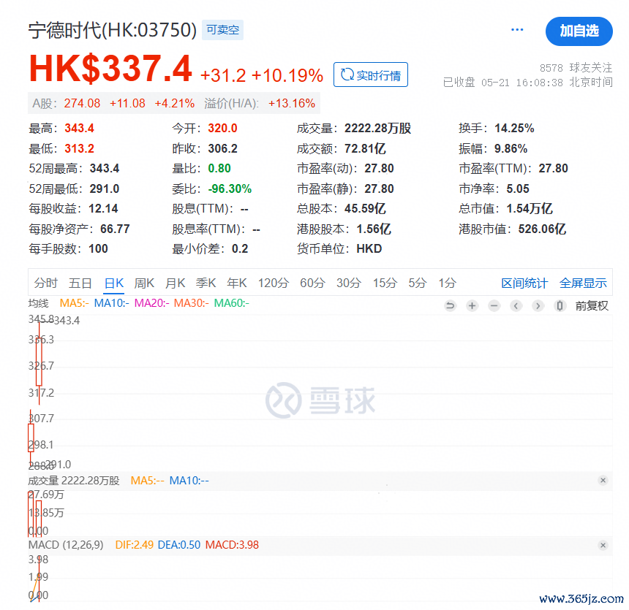Click the DEA:0.50 indicator value

[x=179, y=545]
